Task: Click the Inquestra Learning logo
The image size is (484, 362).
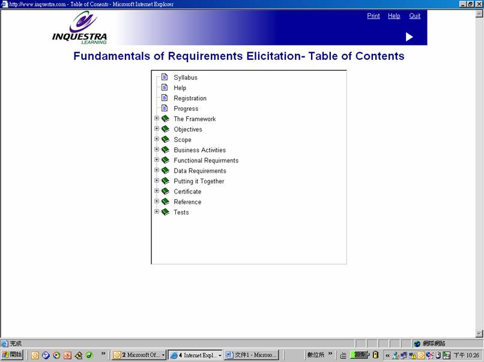Action: (79, 28)
